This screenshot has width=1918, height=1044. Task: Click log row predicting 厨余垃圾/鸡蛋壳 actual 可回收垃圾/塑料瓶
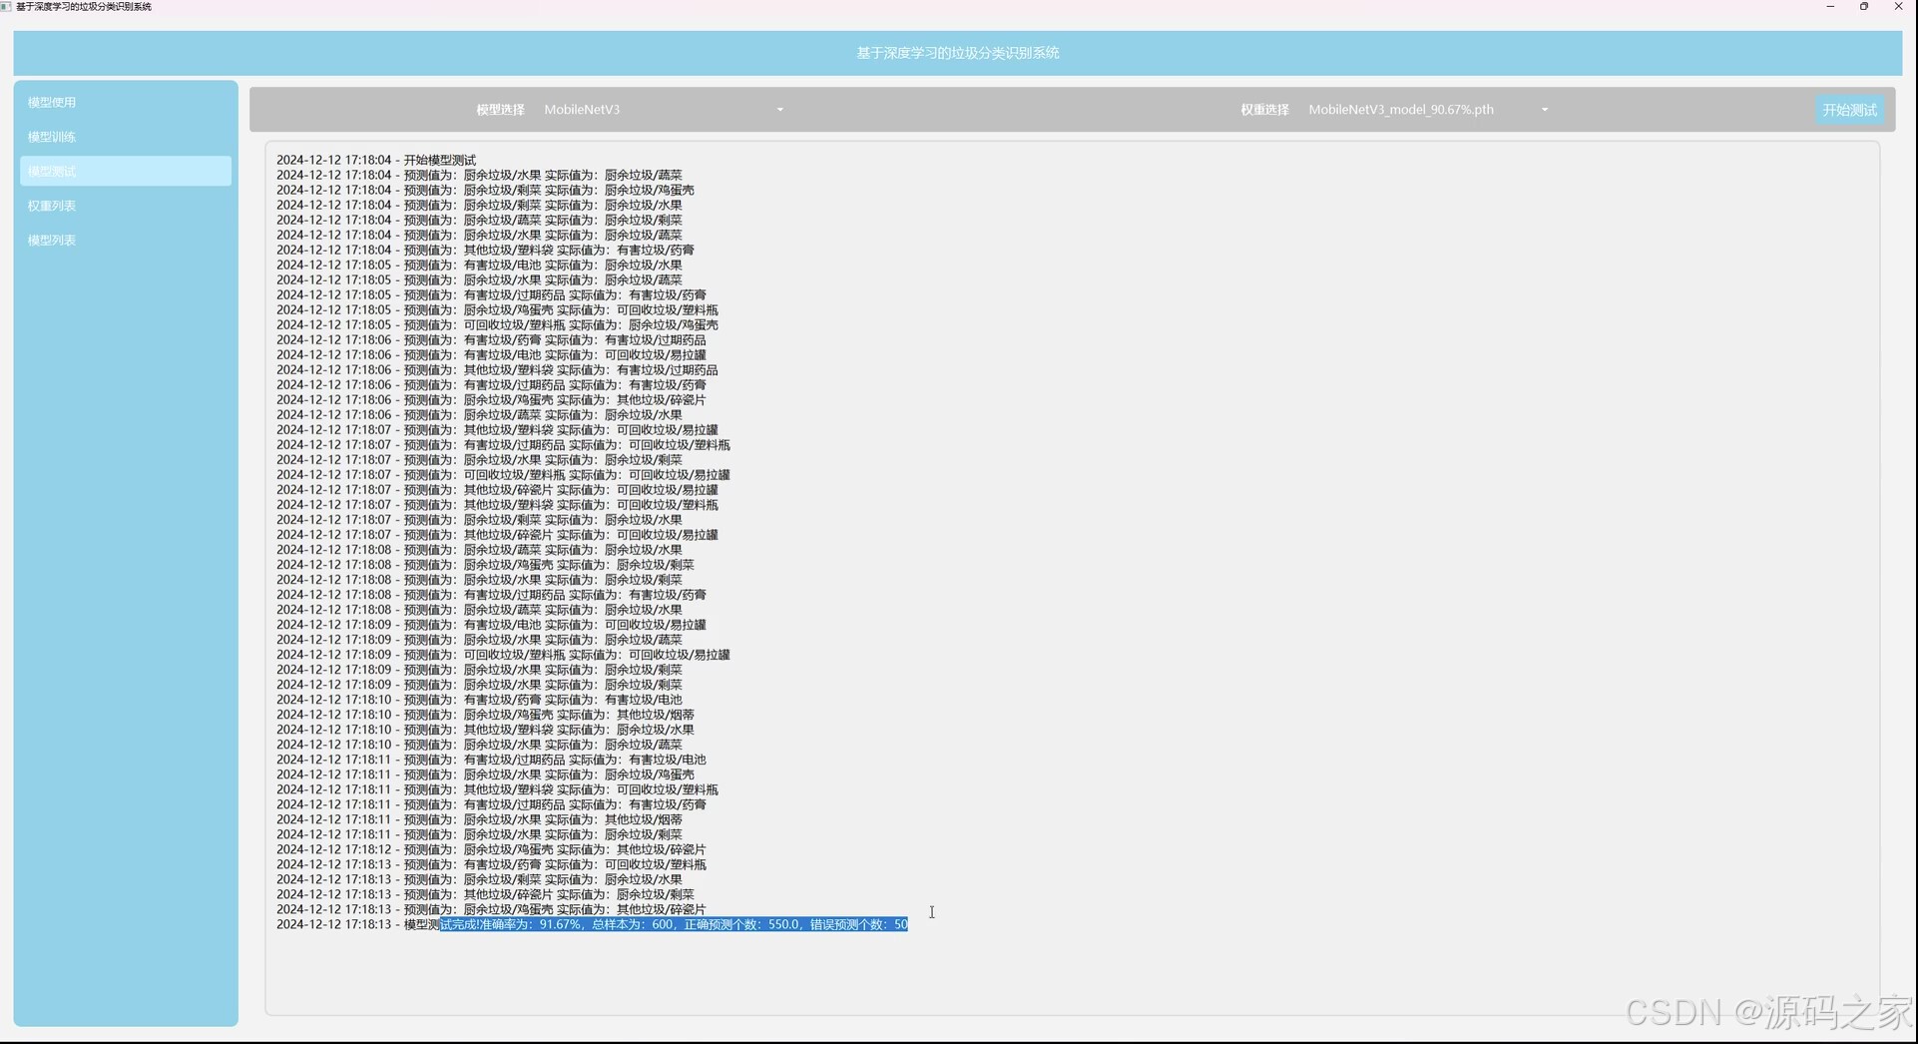pyautogui.click(x=497, y=309)
